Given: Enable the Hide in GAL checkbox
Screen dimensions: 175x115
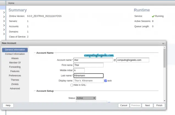Looking at the screenshot, I should click(x=72, y=85).
